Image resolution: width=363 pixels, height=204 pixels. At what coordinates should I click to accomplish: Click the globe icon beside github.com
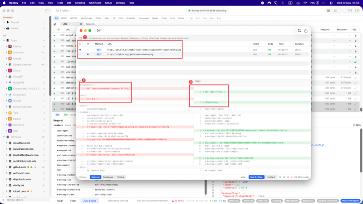click(x=10, y=167)
